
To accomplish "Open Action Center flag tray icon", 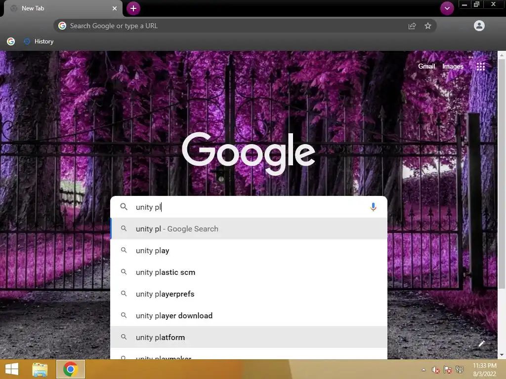I will coord(447,370).
